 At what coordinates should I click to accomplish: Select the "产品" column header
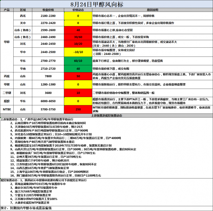pos(7,10)
